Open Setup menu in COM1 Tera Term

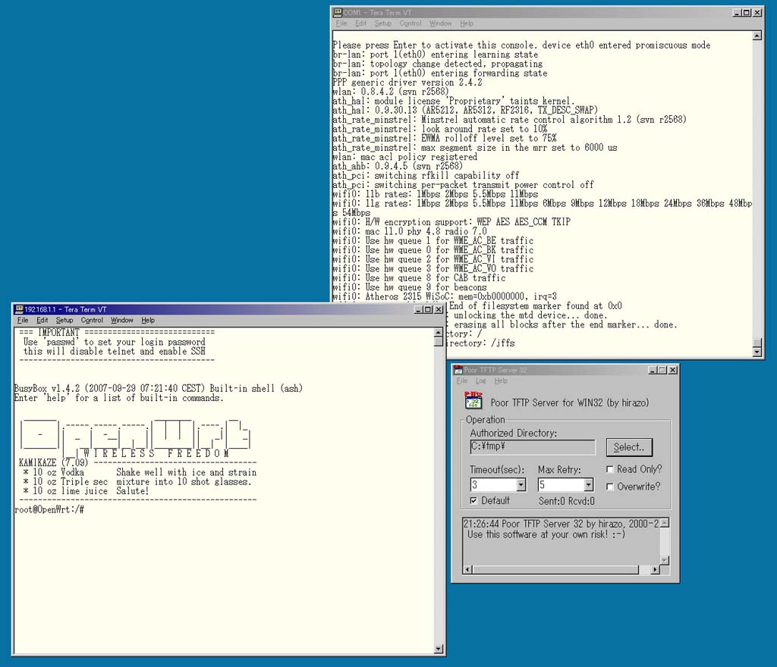click(x=383, y=23)
